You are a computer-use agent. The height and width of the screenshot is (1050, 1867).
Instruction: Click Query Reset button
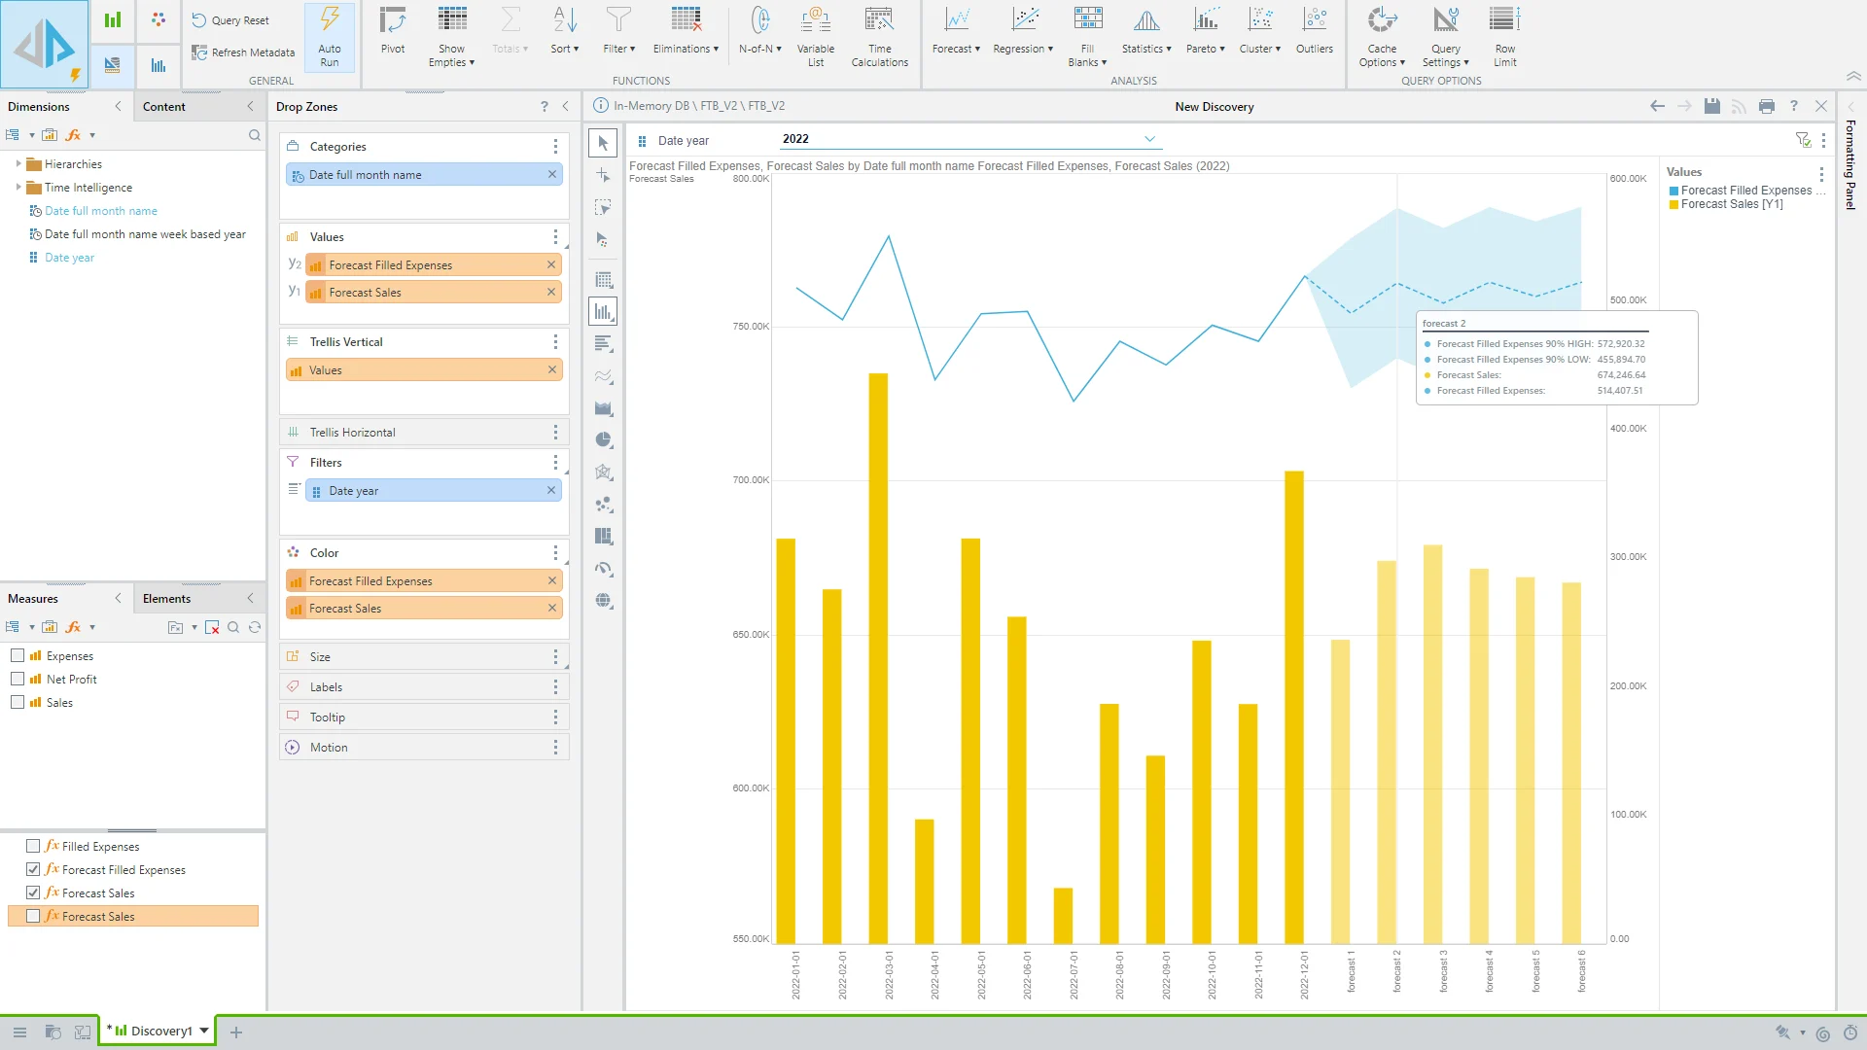point(230,20)
